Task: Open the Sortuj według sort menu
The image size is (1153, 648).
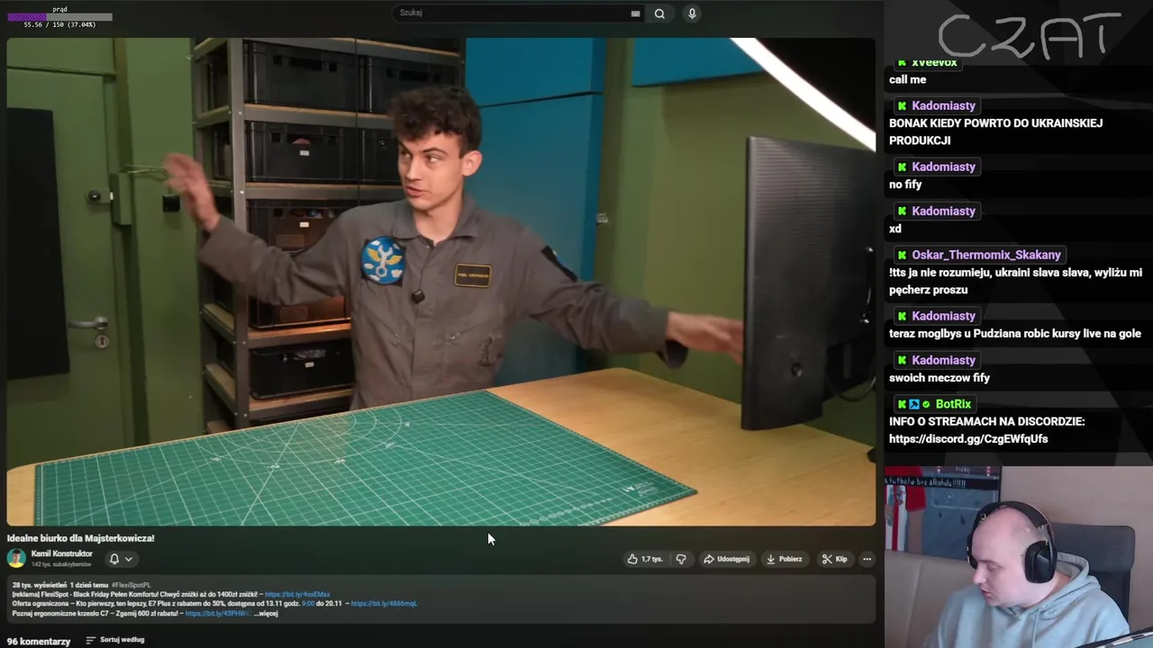Action: tap(115, 640)
